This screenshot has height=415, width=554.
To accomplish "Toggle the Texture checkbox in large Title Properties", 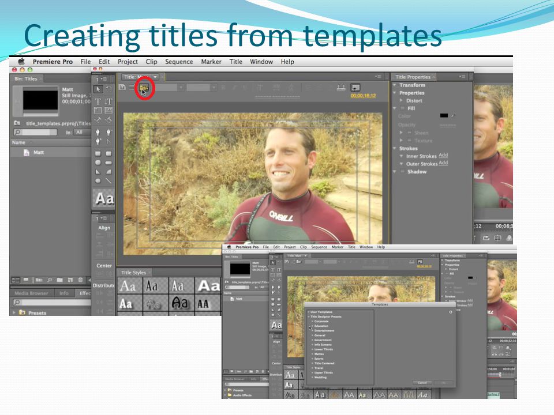I will click(409, 141).
